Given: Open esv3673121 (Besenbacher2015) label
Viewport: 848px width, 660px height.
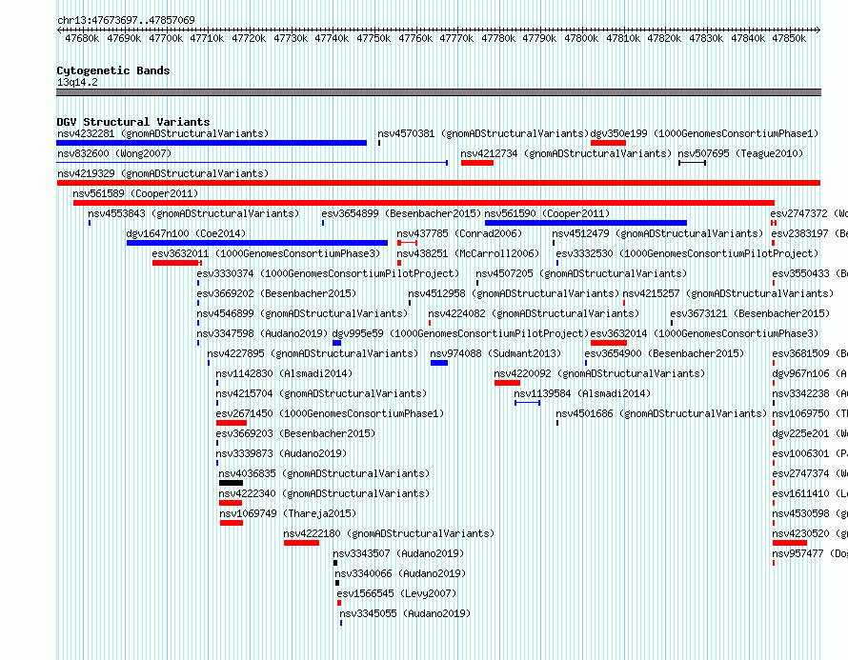Looking at the screenshot, I should point(750,313).
